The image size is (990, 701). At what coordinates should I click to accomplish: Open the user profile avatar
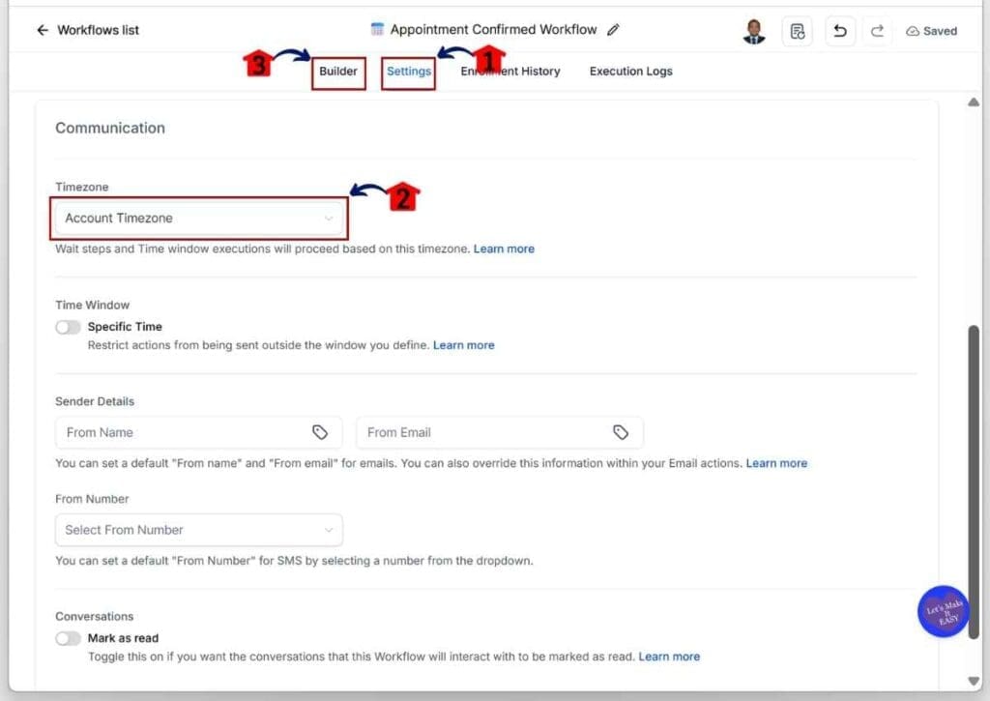(x=754, y=31)
